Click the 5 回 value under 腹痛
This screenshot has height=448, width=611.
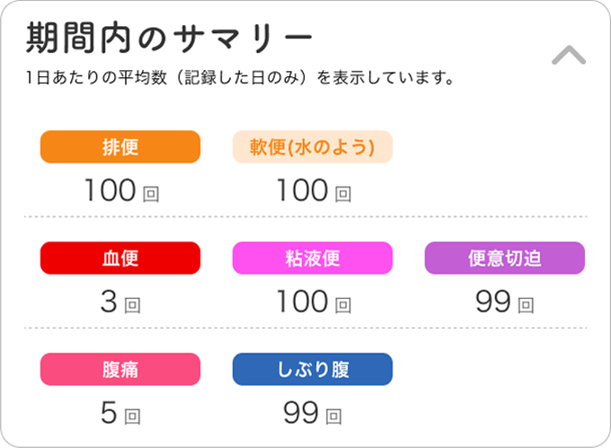tap(120, 413)
